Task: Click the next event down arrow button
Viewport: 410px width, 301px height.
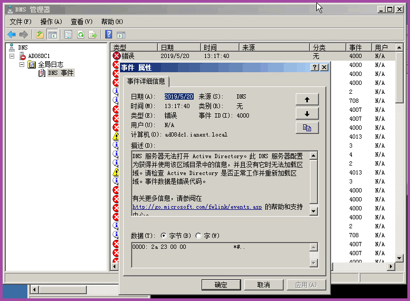Action: tap(307, 114)
